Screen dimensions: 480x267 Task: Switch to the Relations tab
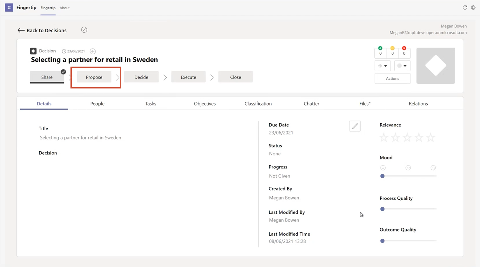[418, 104]
